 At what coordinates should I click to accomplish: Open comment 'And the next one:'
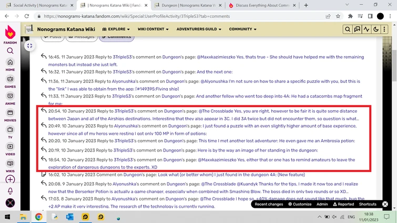(215, 72)
